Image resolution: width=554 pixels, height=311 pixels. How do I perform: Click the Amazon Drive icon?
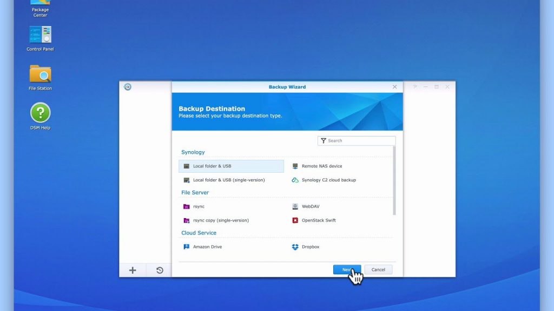click(x=187, y=247)
